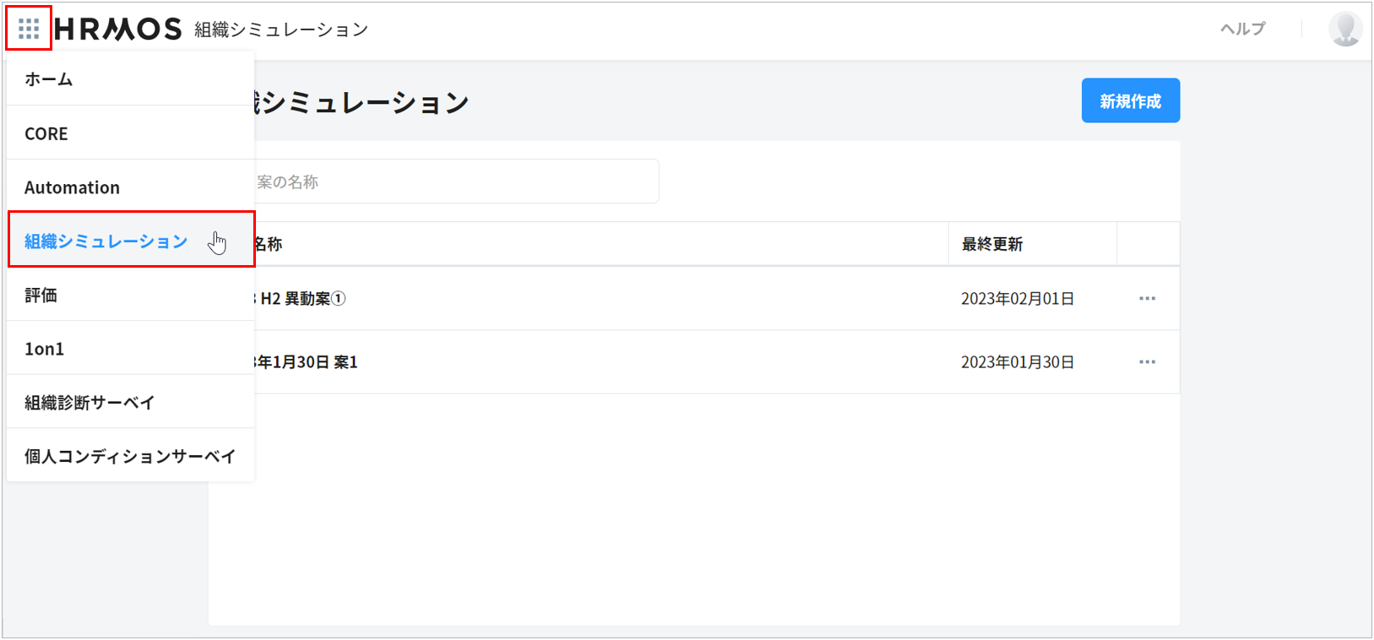
Task: Open options menu for H2 異動案① row
Action: click(x=1147, y=299)
